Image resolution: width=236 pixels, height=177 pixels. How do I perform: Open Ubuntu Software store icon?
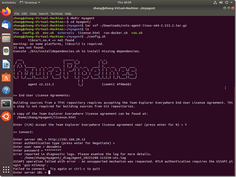tap(6, 77)
